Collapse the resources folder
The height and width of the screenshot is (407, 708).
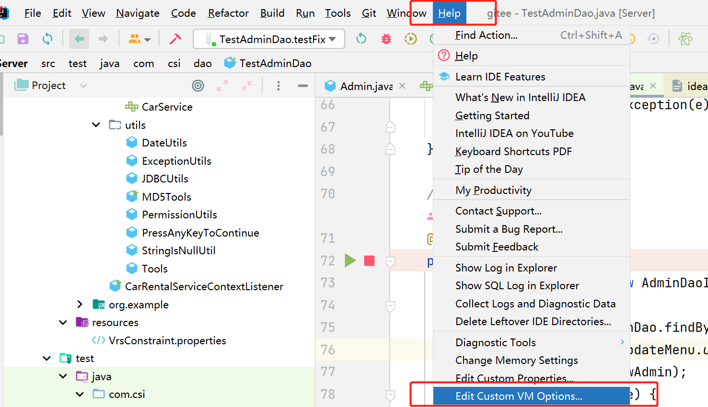pos(63,323)
